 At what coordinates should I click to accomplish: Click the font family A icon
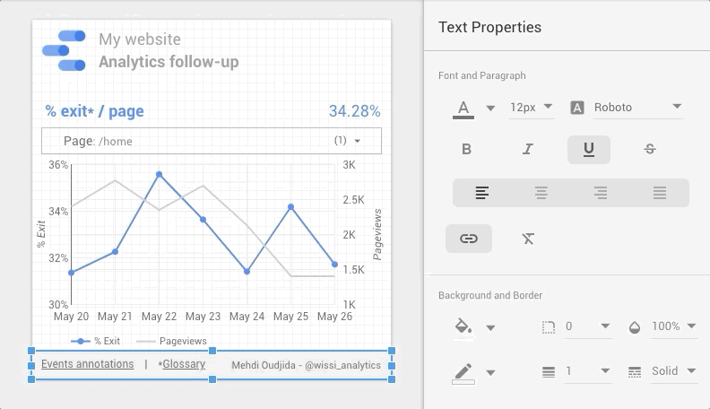577,108
